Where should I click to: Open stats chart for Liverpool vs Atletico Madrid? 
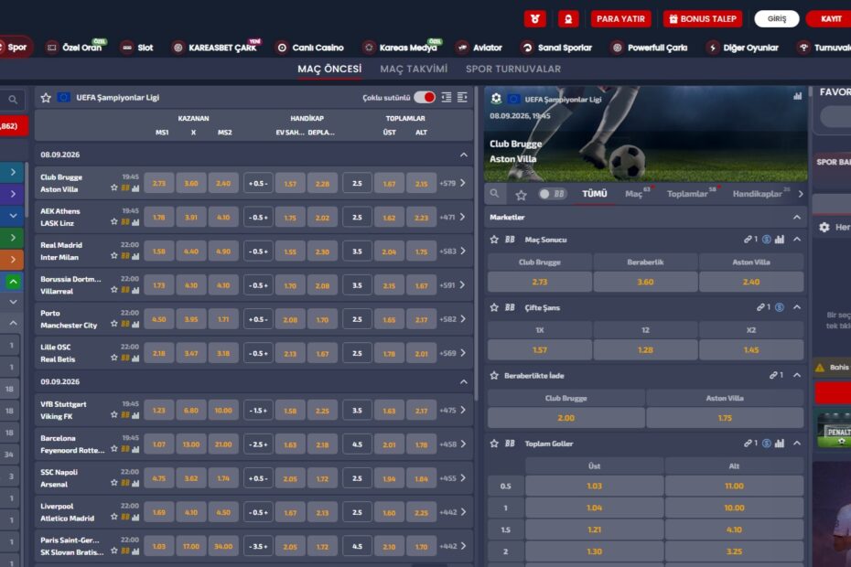point(135,517)
